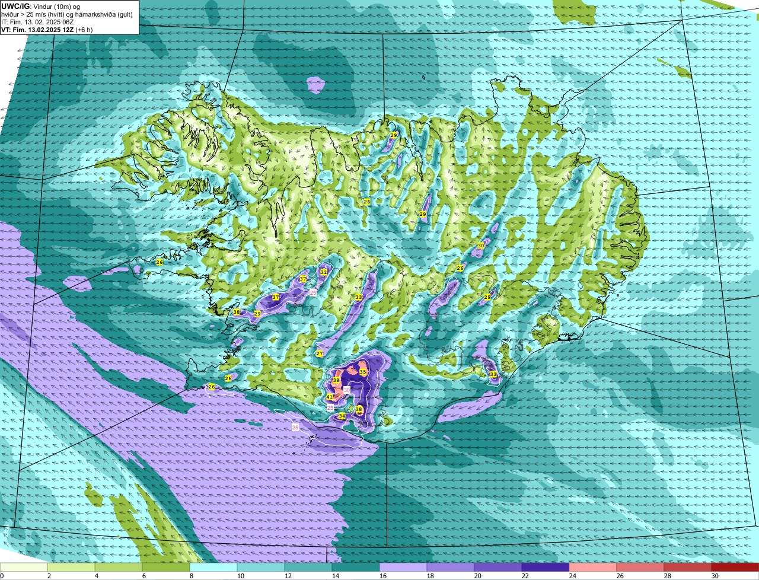Click the line "hviður > 25 m/s (hvítt) og hámarkshviða (gult)"

(67, 14)
